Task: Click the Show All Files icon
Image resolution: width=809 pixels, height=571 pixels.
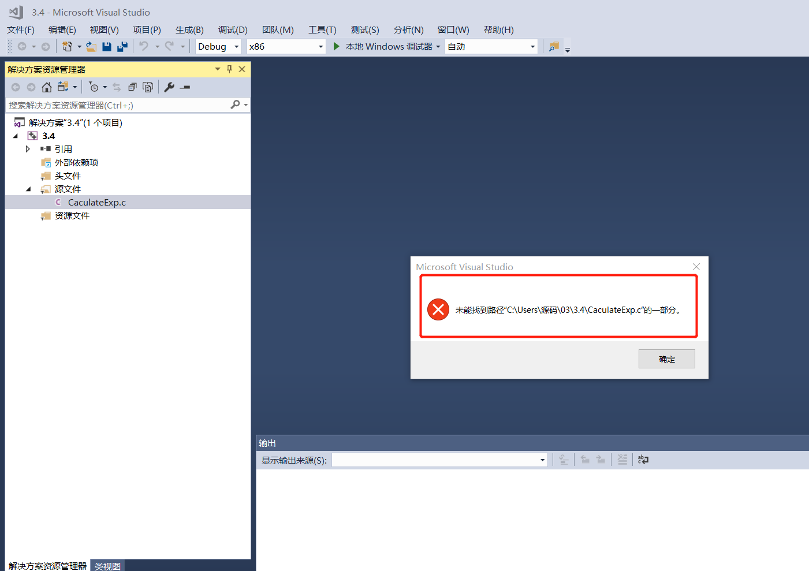Action: [148, 87]
